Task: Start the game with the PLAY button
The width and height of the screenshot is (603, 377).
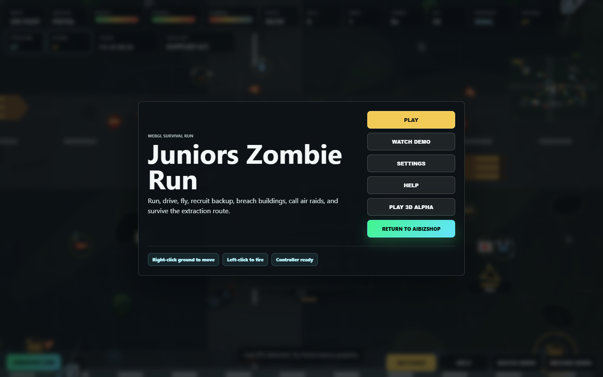Action: (x=411, y=120)
